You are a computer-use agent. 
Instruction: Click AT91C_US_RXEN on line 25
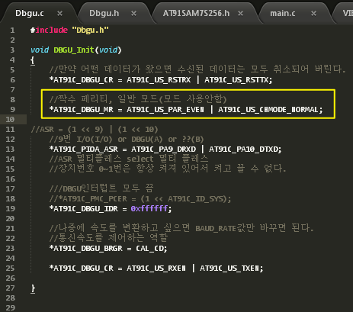click(156, 269)
